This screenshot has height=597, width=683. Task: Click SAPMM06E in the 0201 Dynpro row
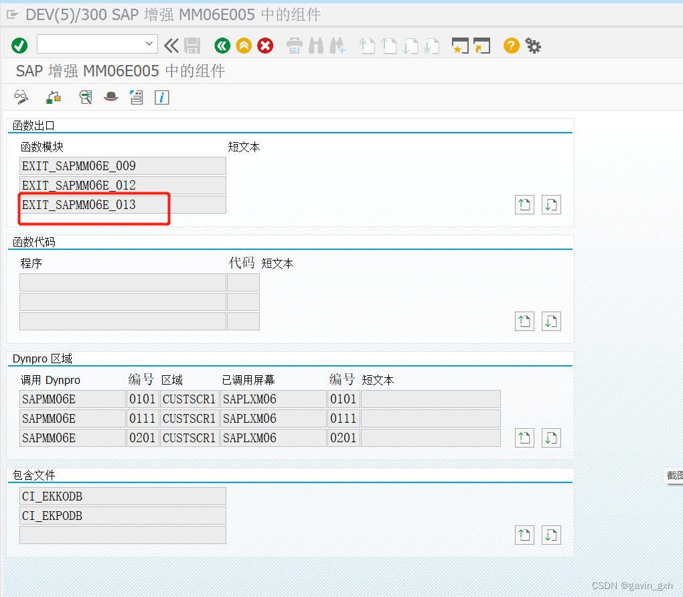click(72, 438)
